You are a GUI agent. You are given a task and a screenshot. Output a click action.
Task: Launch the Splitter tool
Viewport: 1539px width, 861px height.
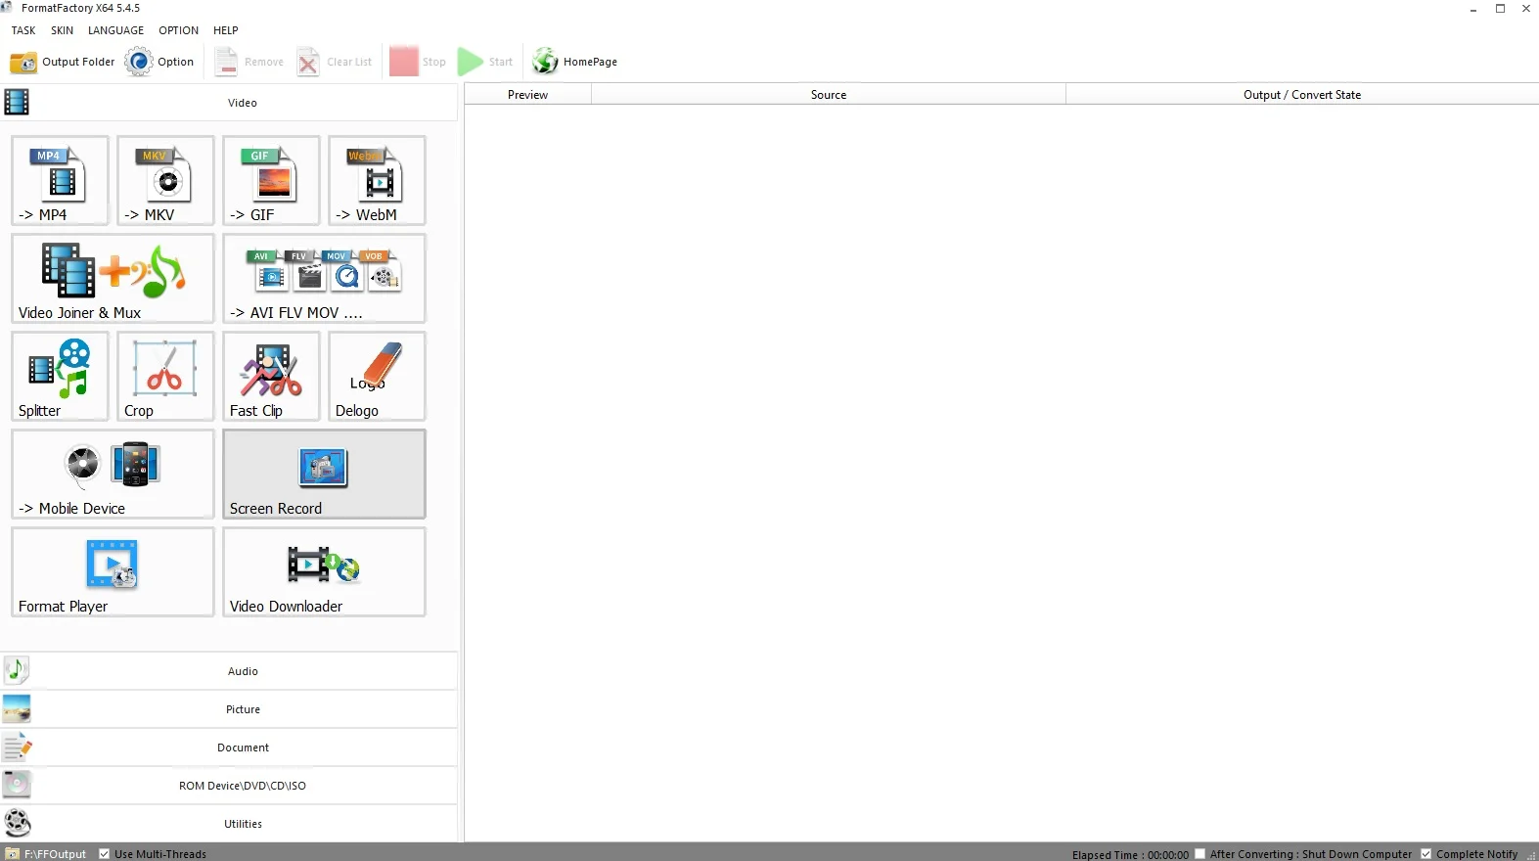pos(60,376)
